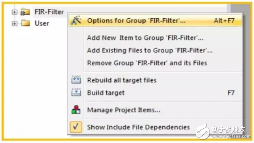Click the User group folder icon
Image resolution: width=254 pixels, height=143 pixels.
point(25,23)
